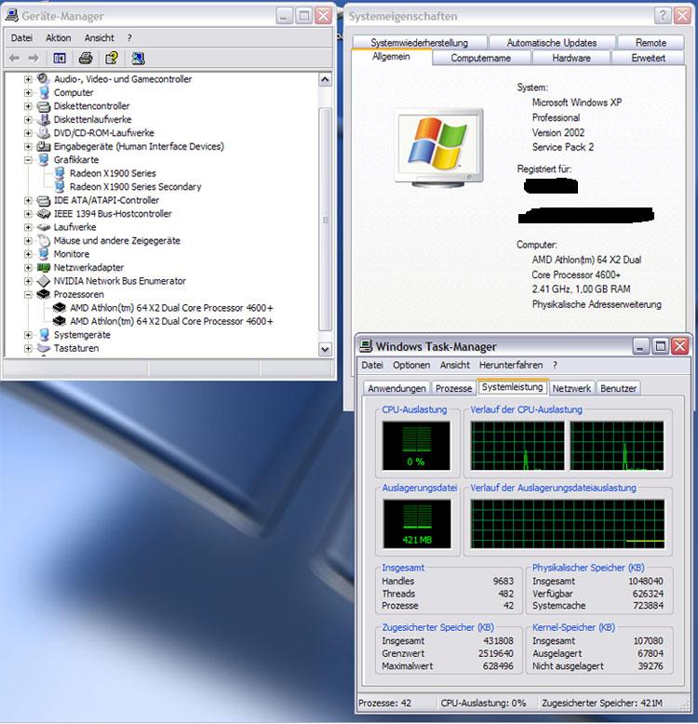Expand the Laufwerke node
Image resolution: width=698 pixels, height=724 pixels.
28,227
